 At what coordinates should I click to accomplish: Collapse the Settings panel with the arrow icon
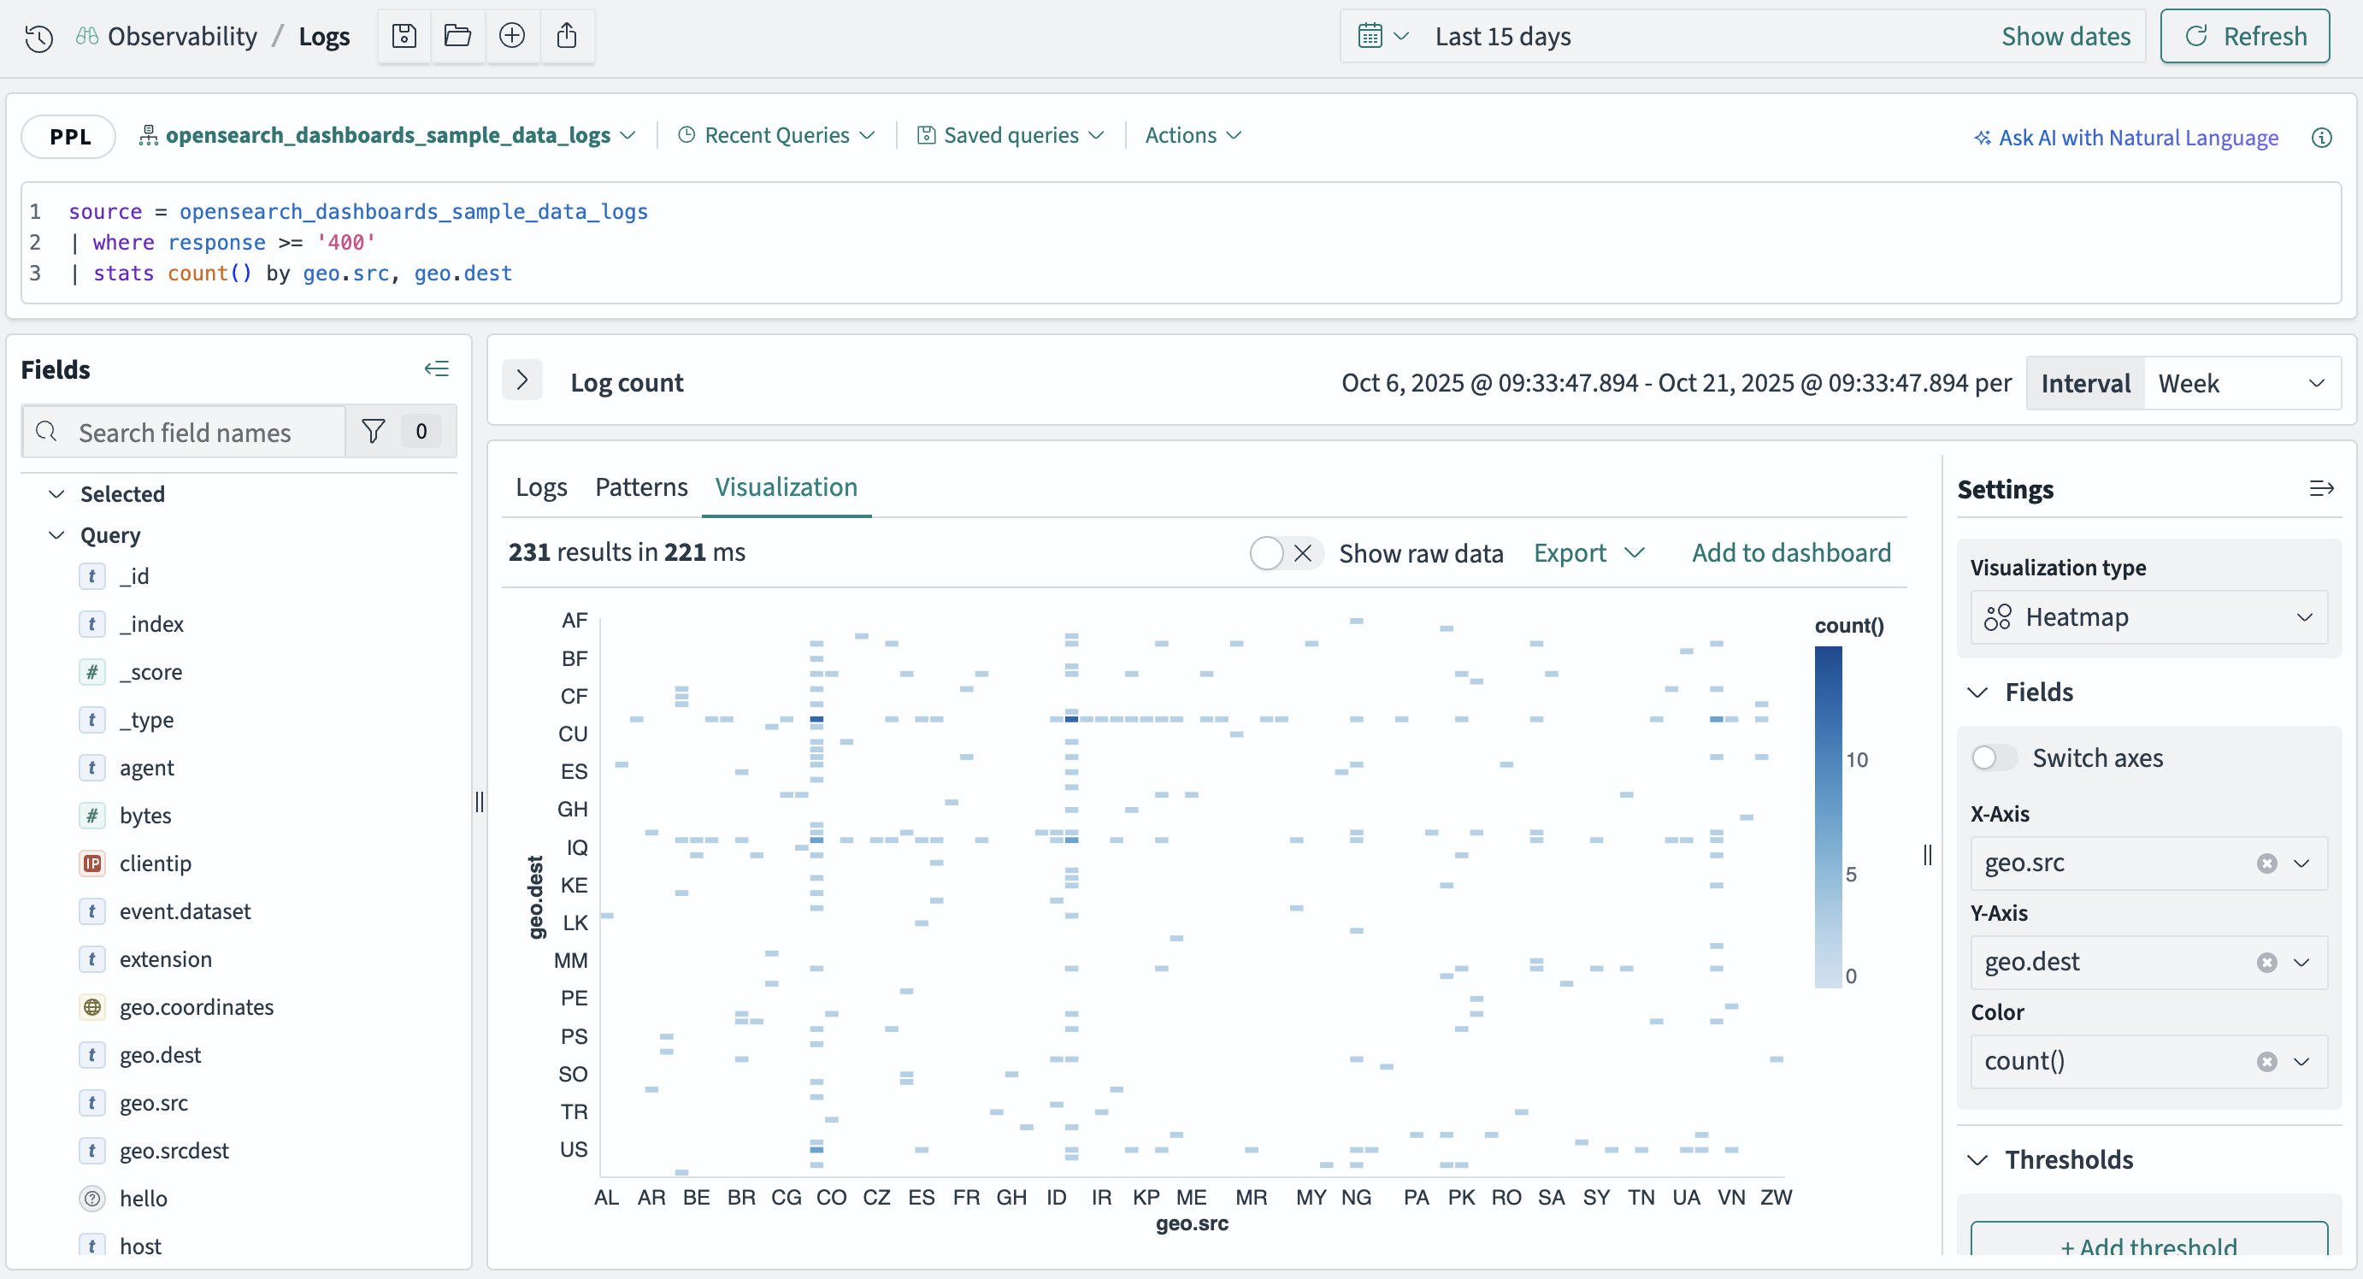pos(2321,488)
